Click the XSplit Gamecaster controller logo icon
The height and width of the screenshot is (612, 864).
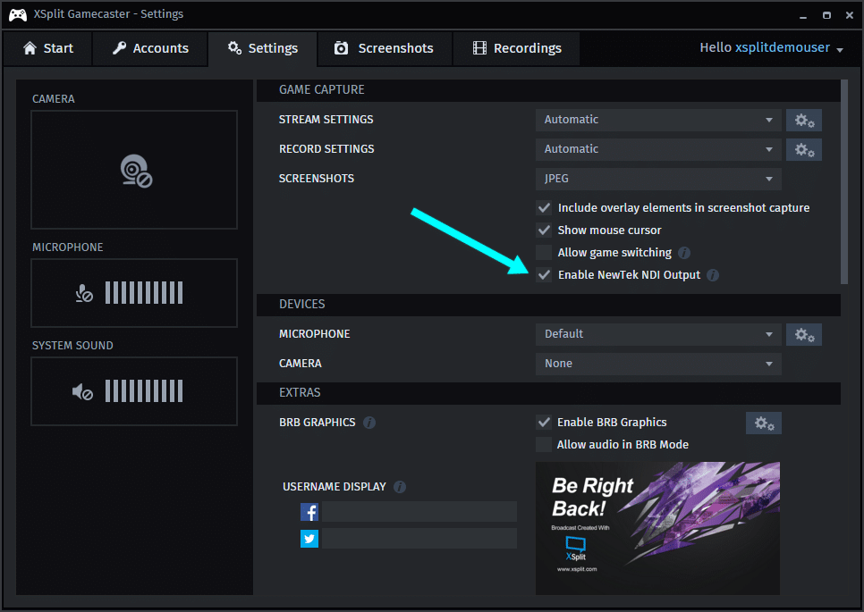[18, 15]
